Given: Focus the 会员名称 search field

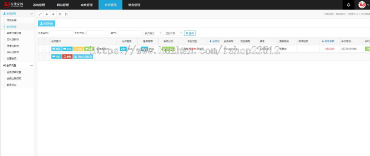Looking at the screenshot, I should click(62, 33).
